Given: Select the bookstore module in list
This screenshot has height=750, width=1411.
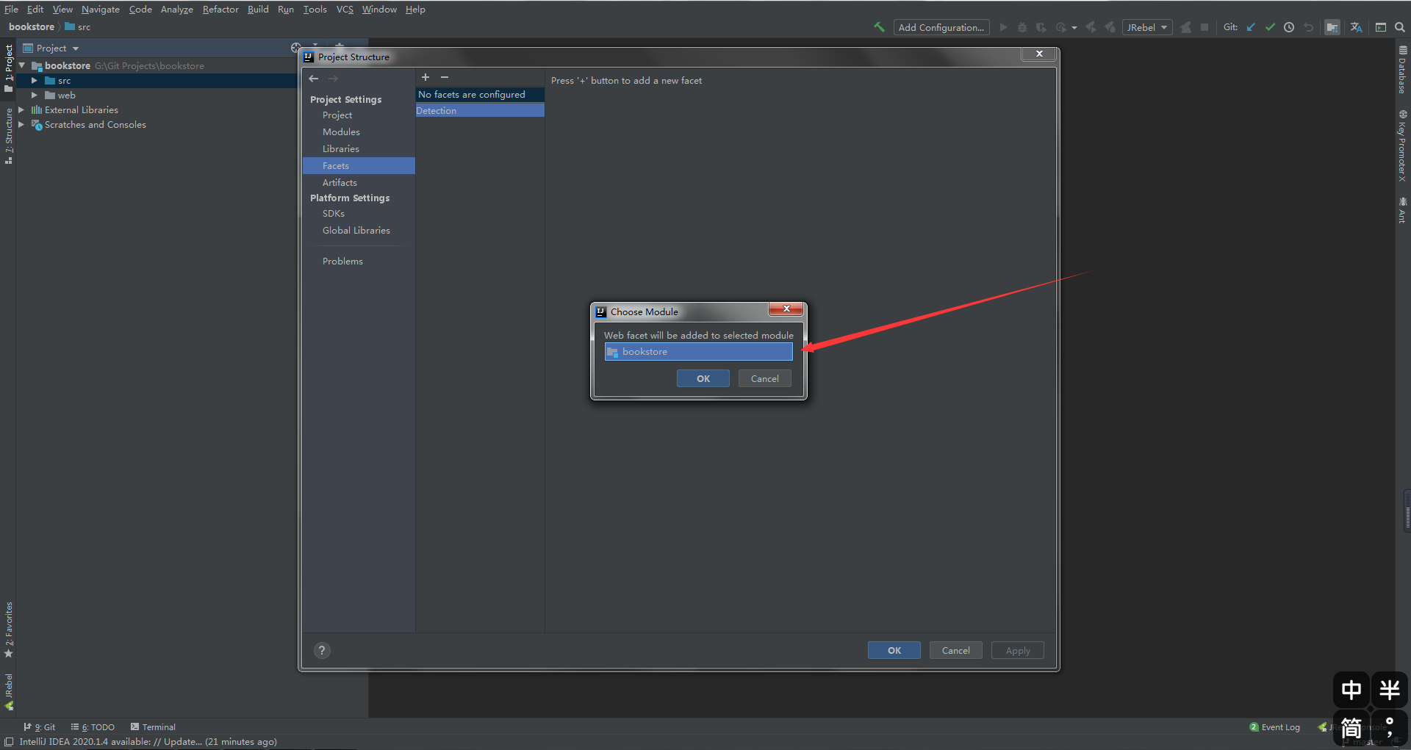Looking at the screenshot, I should pos(699,352).
